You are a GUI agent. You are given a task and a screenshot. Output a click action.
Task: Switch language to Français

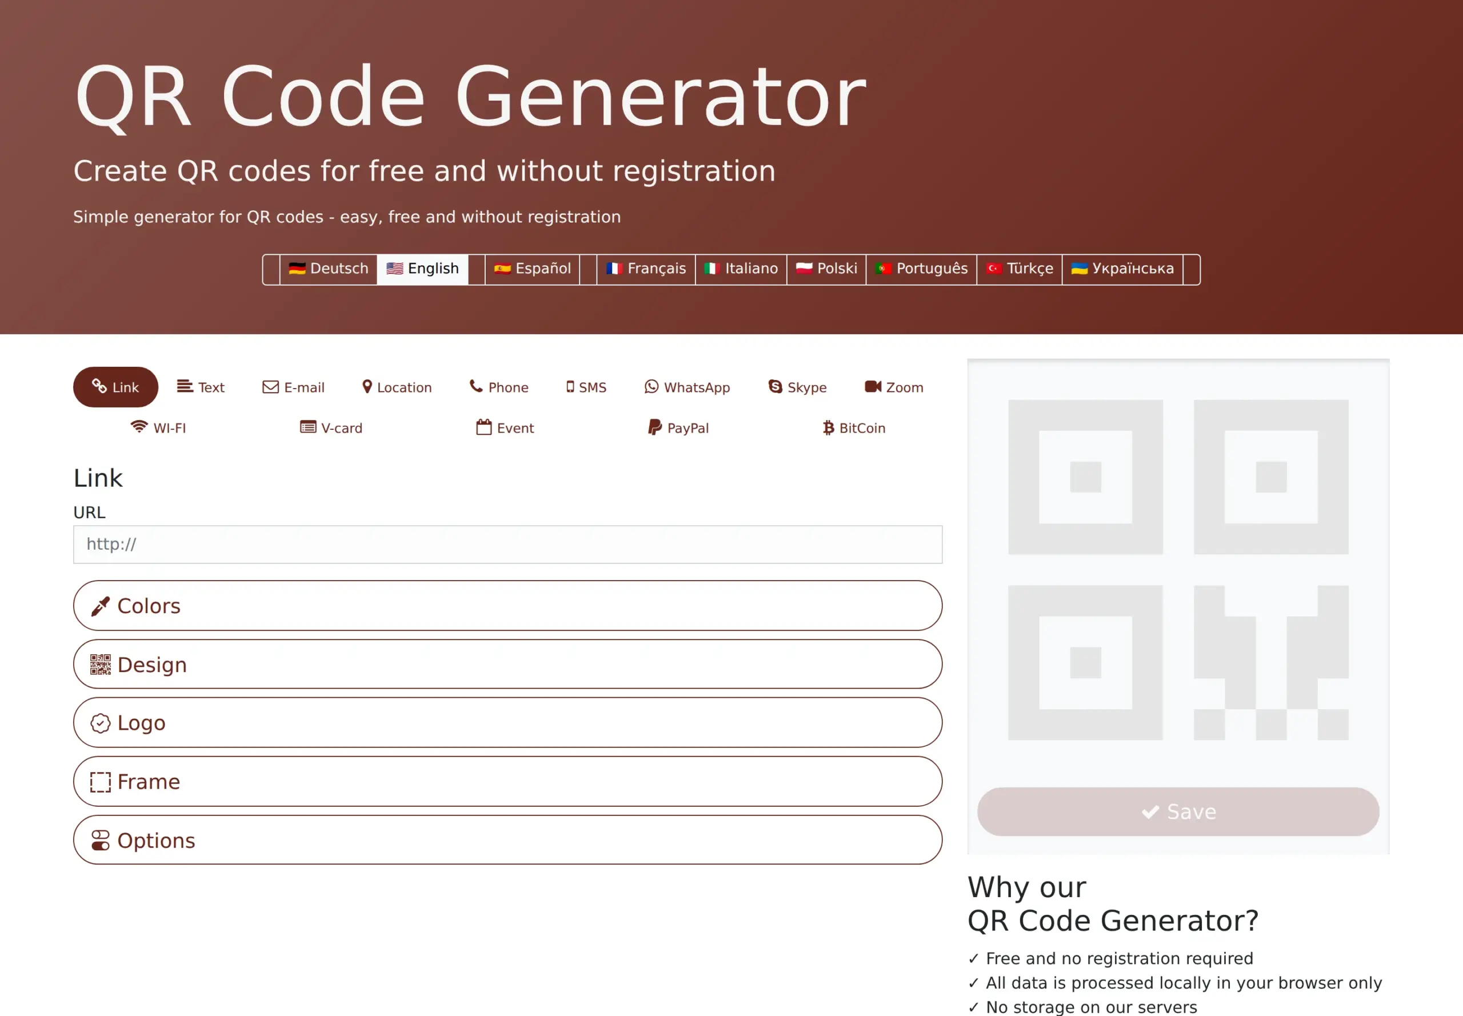pyautogui.click(x=646, y=269)
